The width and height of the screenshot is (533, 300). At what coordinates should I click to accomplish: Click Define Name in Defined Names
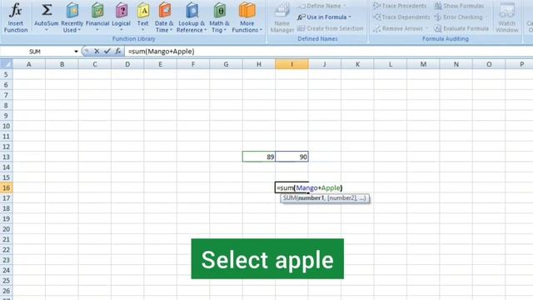tap(321, 6)
